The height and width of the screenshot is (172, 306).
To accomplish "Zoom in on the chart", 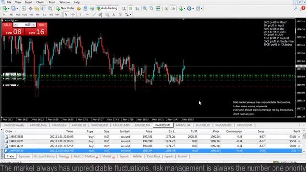I will [x=145, y=9].
